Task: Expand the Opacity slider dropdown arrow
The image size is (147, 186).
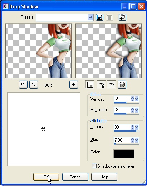Action: (137, 127)
